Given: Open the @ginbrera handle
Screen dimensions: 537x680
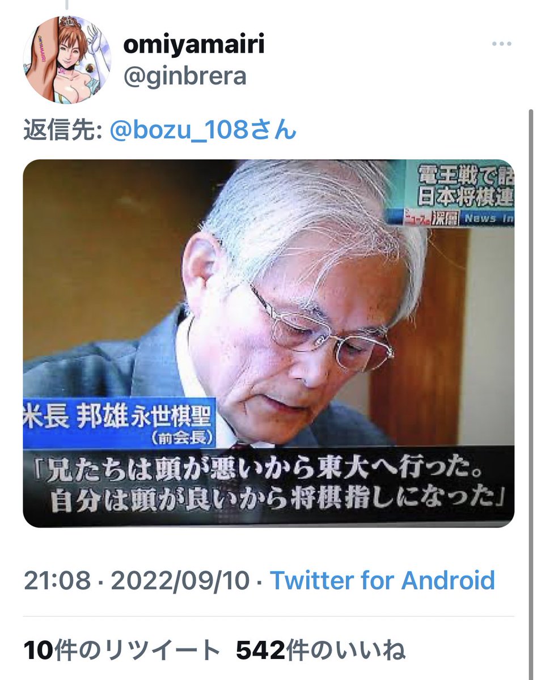Looking at the screenshot, I should pyautogui.click(x=185, y=75).
